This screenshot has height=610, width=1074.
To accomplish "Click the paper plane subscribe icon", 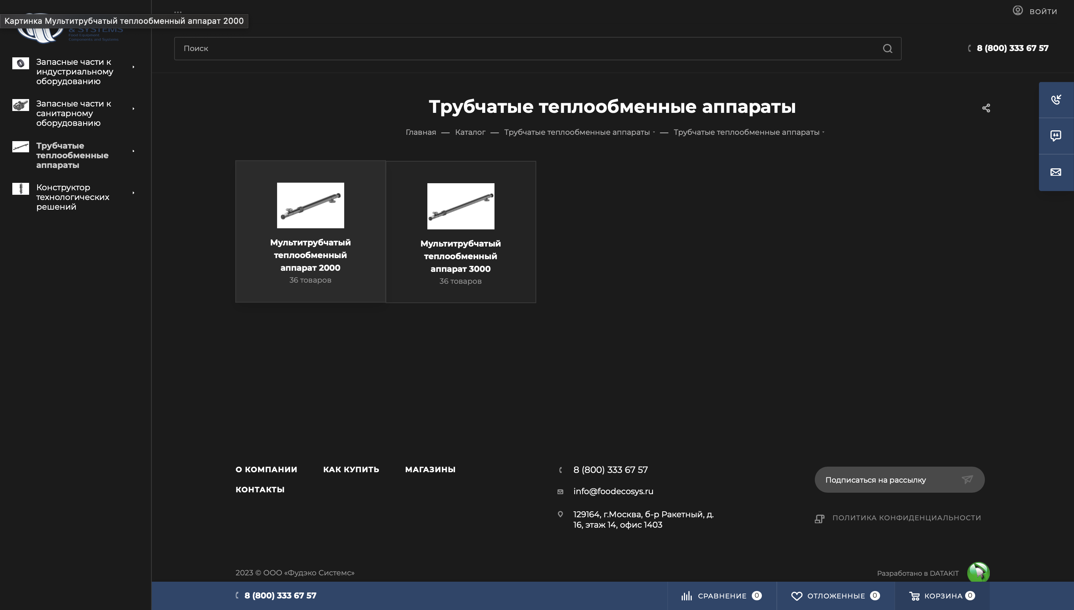I will tap(967, 479).
